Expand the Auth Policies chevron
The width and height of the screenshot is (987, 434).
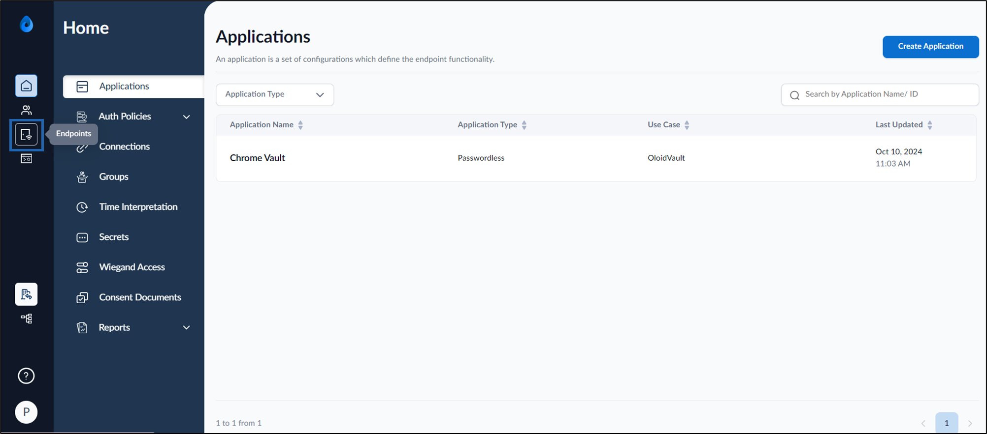tap(187, 117)
